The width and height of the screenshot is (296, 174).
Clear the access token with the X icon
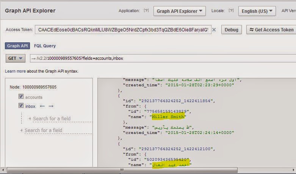[214, 30]
